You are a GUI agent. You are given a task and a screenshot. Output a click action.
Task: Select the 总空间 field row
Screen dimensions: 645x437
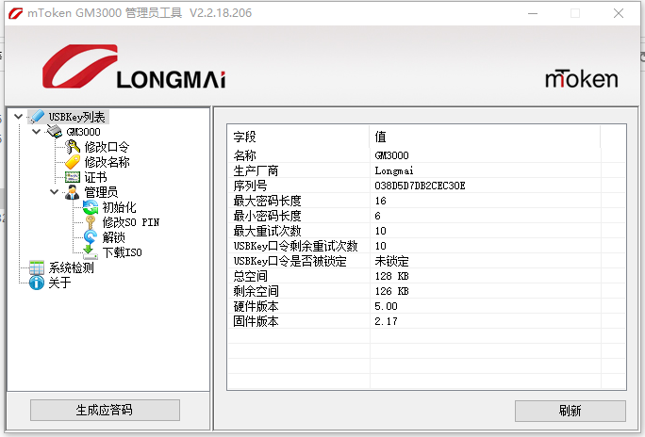point(426,276)
